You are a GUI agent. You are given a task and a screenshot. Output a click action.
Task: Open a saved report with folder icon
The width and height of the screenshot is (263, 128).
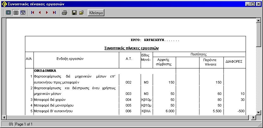81,13
